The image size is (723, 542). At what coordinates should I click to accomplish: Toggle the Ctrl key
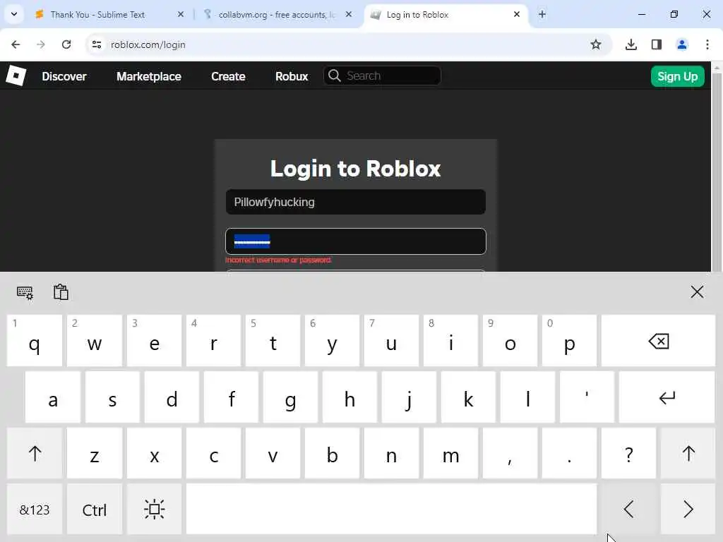[94, 510]
